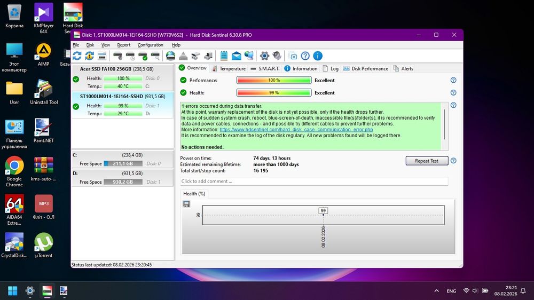Click the disk with gear toolbar icon

pos(118,56)
